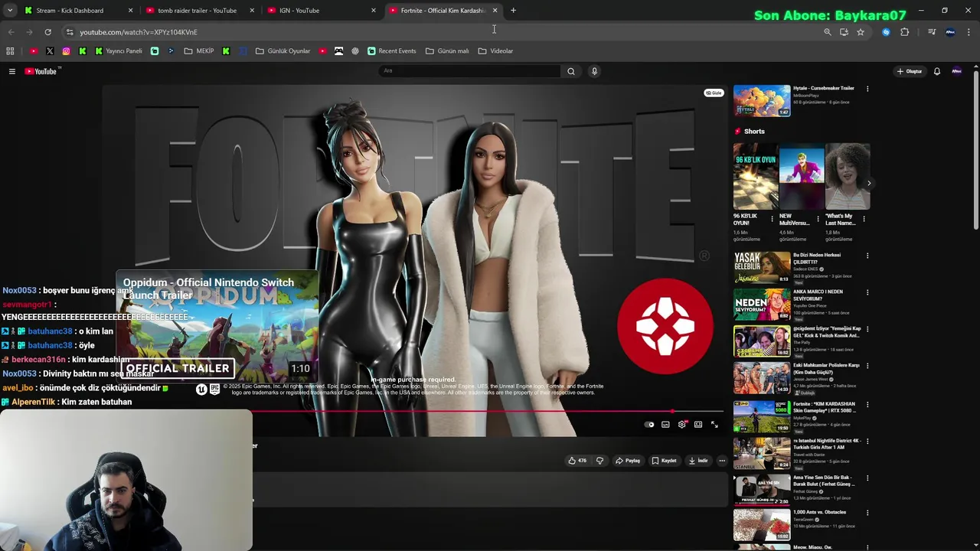Open the YouTube hamburger guide menu
The image size is (980, 551).
click(x=11, y=71)
